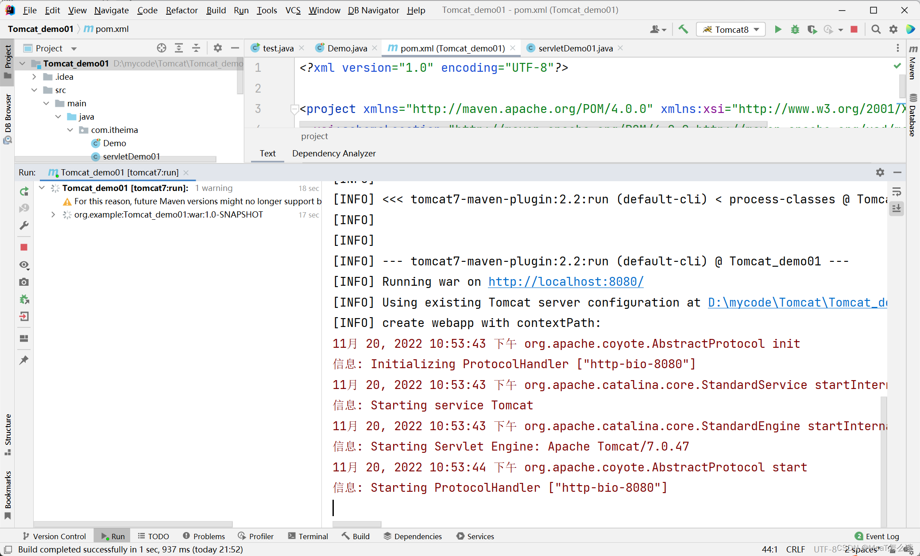Viewport: 920px width, 556px height.
Task: Switch to servletDemo01.java editor tab
Action: (575, 48)
